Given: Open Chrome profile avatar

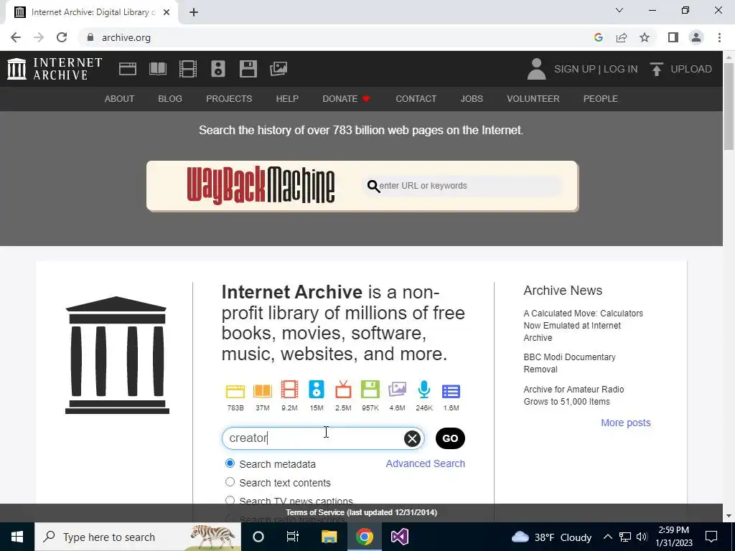Looking at the screenshot, I should click(x=696, y=37).
